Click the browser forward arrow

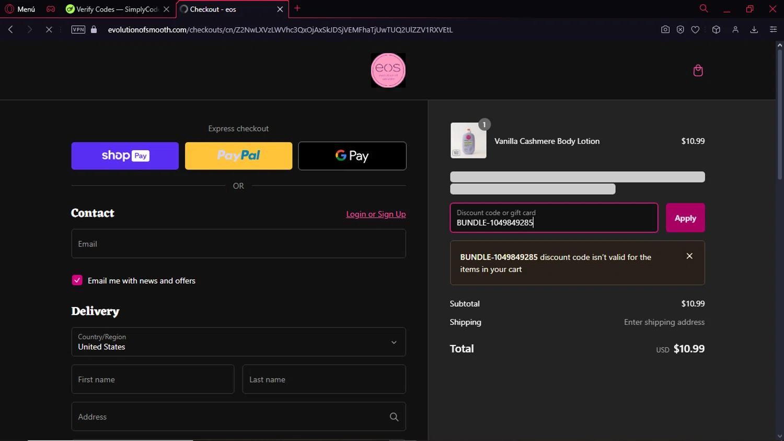point(30,30)
